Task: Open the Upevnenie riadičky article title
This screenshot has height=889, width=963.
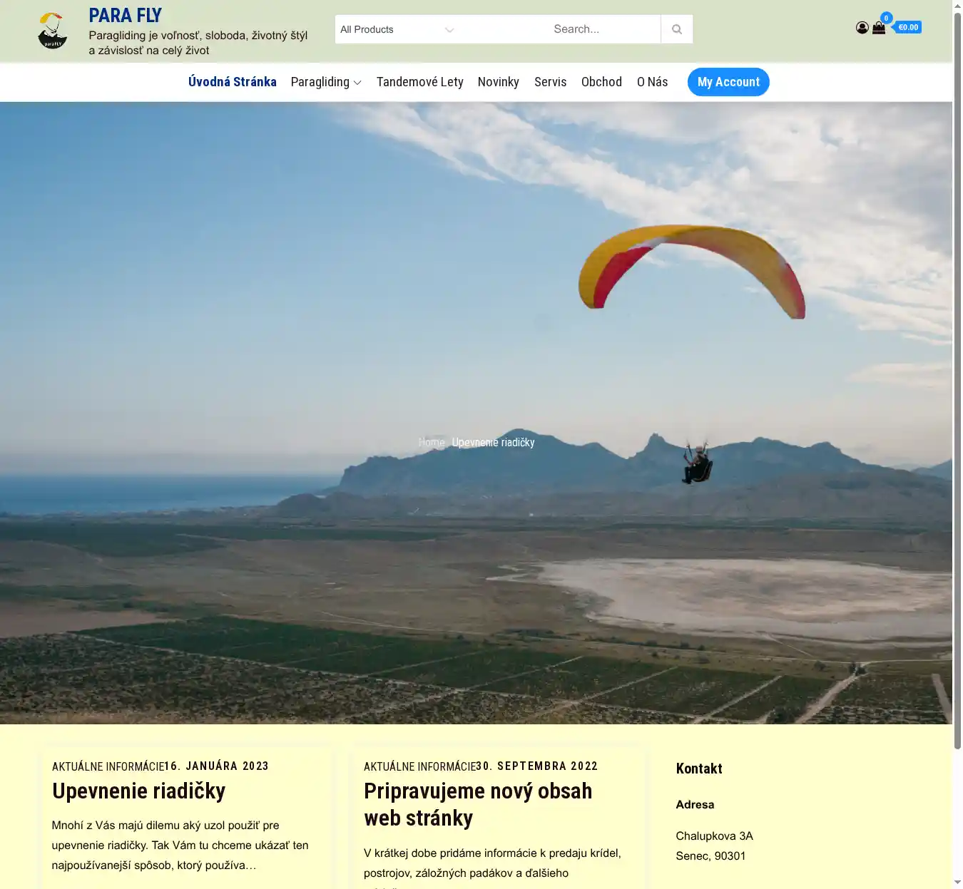Action: pyautogui.click(x=138, y=791)
